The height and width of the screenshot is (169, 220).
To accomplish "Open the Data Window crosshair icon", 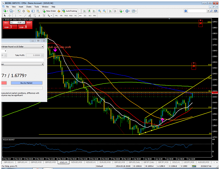I will point(24,11).
